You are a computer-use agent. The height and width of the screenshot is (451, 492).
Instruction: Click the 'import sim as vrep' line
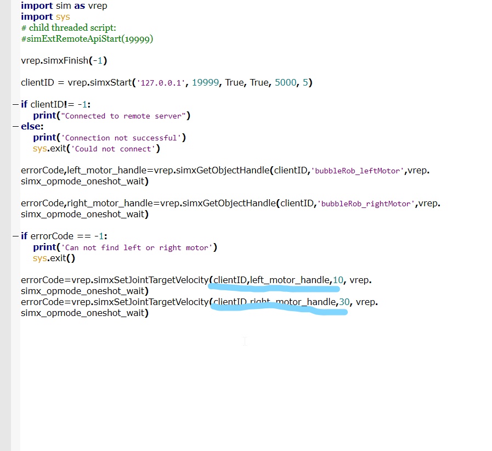tap(64, 5)
